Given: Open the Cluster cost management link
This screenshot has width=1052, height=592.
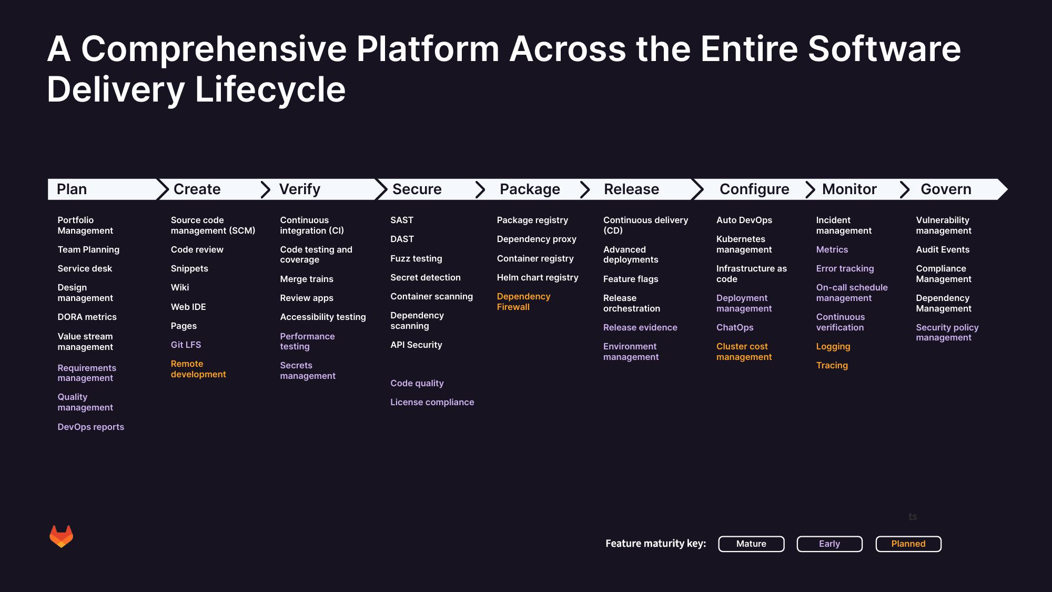Looking at the screenshot, I should [x=743, y=352].
